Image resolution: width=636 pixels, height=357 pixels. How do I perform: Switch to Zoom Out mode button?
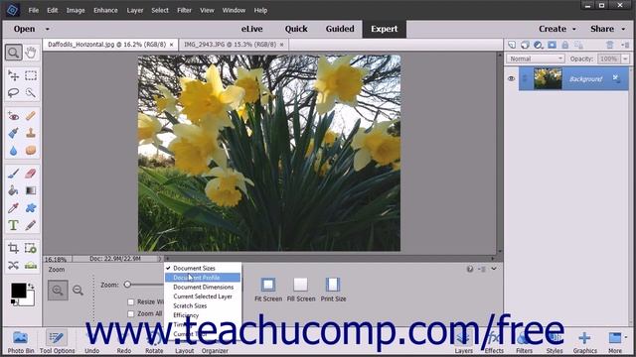78,290
